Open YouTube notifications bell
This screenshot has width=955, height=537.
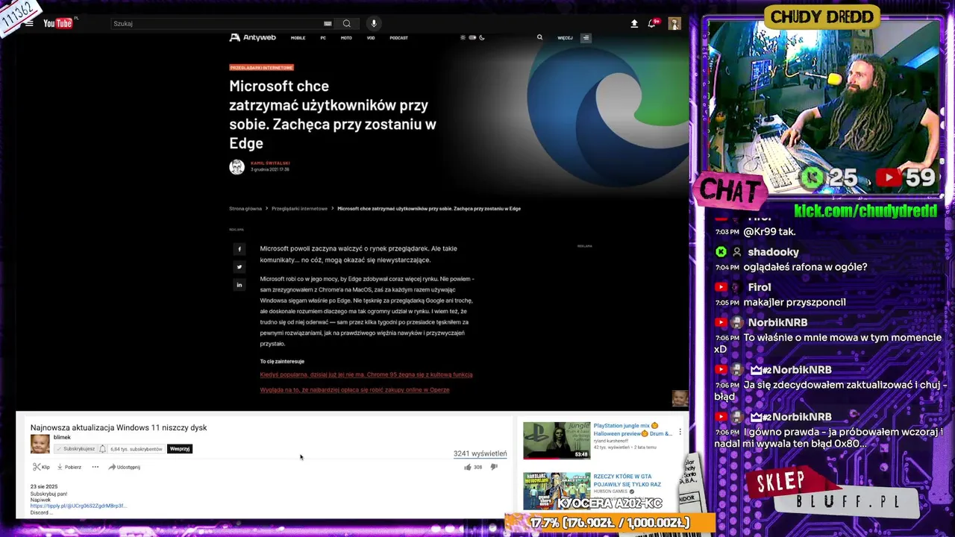[x=653, y=23]
